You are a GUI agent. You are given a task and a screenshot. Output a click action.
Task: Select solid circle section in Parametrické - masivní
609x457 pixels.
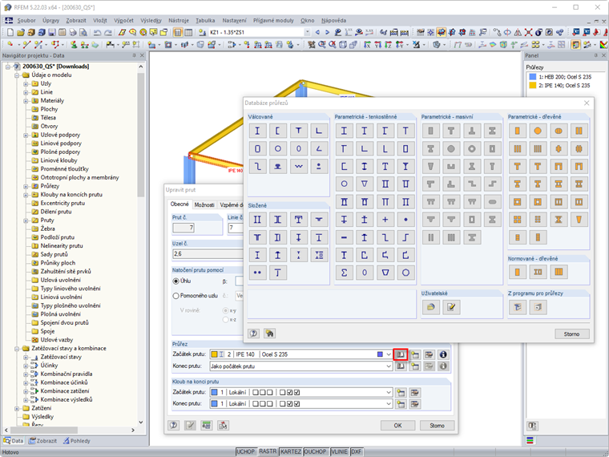(x=451, y=148)
